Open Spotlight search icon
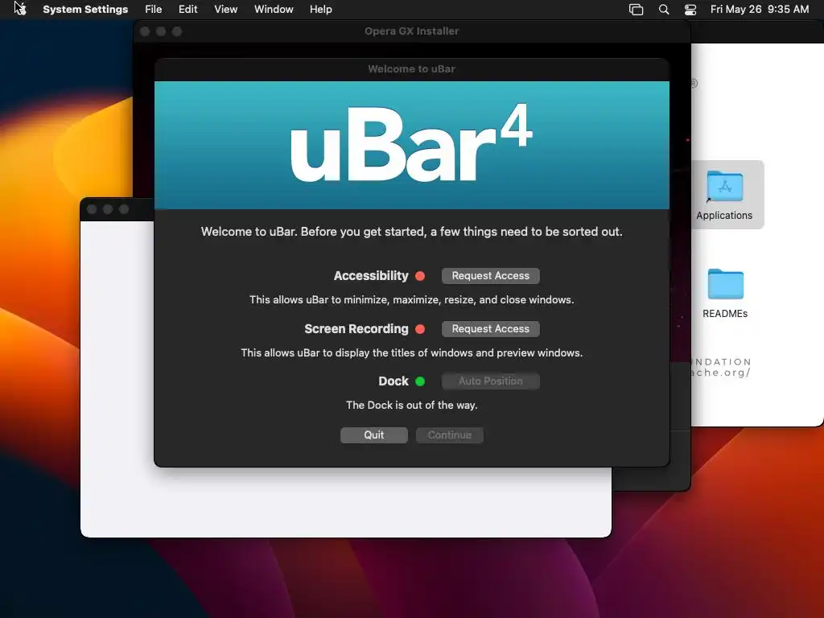This screenshot has width=824, height=618. [664, 10]
